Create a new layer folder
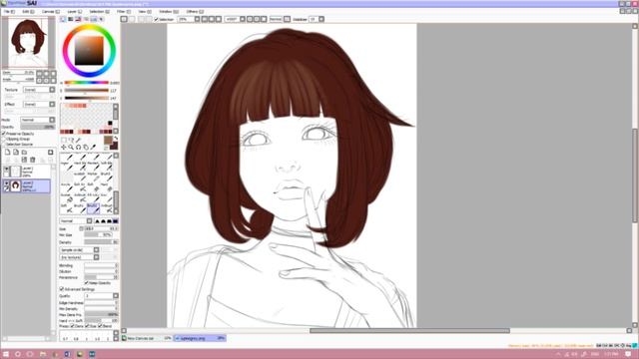This screenshot has height=359, width=639. click(24, 152)
